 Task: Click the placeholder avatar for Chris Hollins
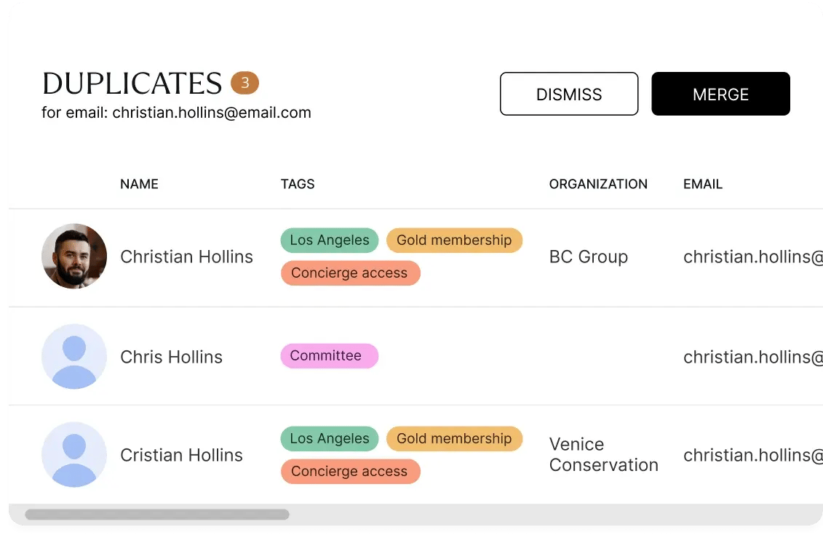pyautogui.click(x=74, y=356)
